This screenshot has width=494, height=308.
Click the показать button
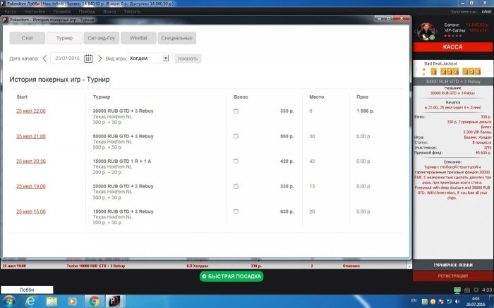[x=188, y=58]
